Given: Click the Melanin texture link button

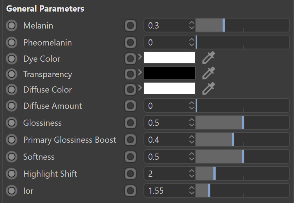Looking at the screenshot, I should click(130, 25).
